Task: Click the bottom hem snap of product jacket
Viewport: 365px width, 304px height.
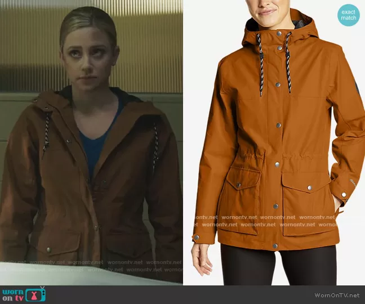Action: tap(275, 246)
